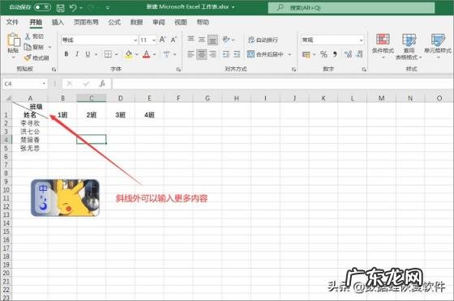The image size is (454, 301).
Task: Open the Borders dropdown arrow
Action: (x=116, y=54)
